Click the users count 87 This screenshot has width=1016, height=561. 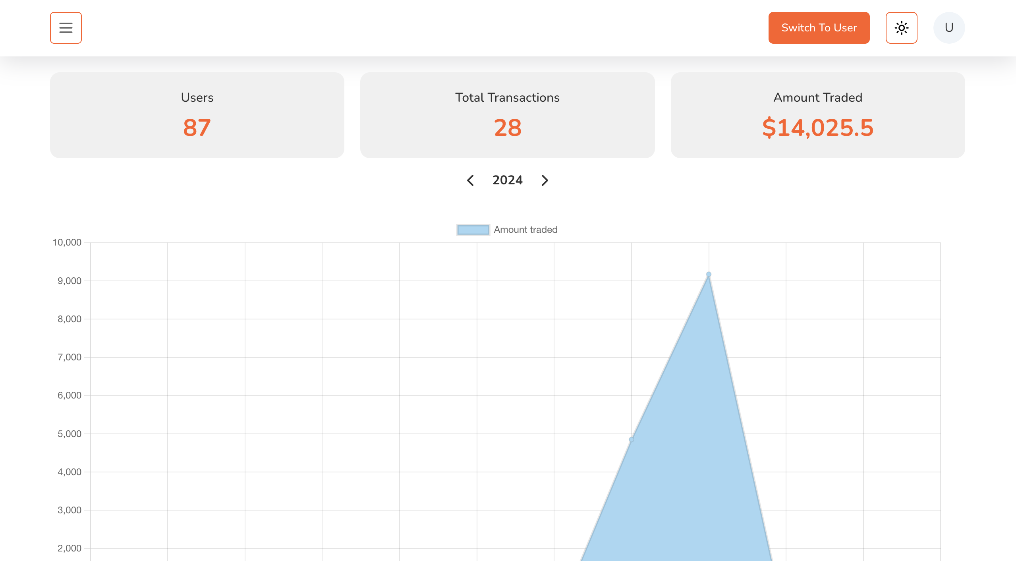tap(197, 128)
